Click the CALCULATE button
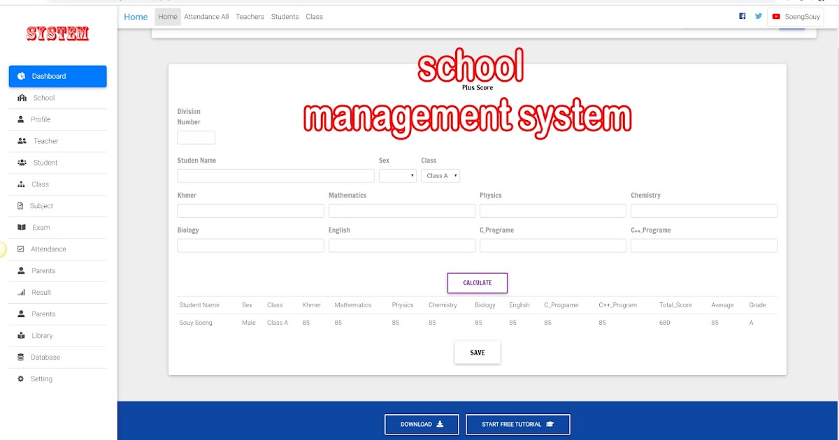839x440 pixels. click(478, 283)
